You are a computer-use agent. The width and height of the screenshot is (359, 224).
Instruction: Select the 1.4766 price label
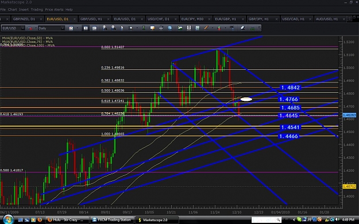[x=289, y=99]
